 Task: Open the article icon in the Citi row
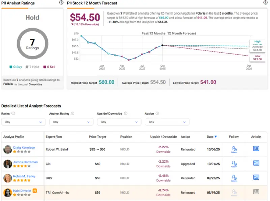coord(255,163)
